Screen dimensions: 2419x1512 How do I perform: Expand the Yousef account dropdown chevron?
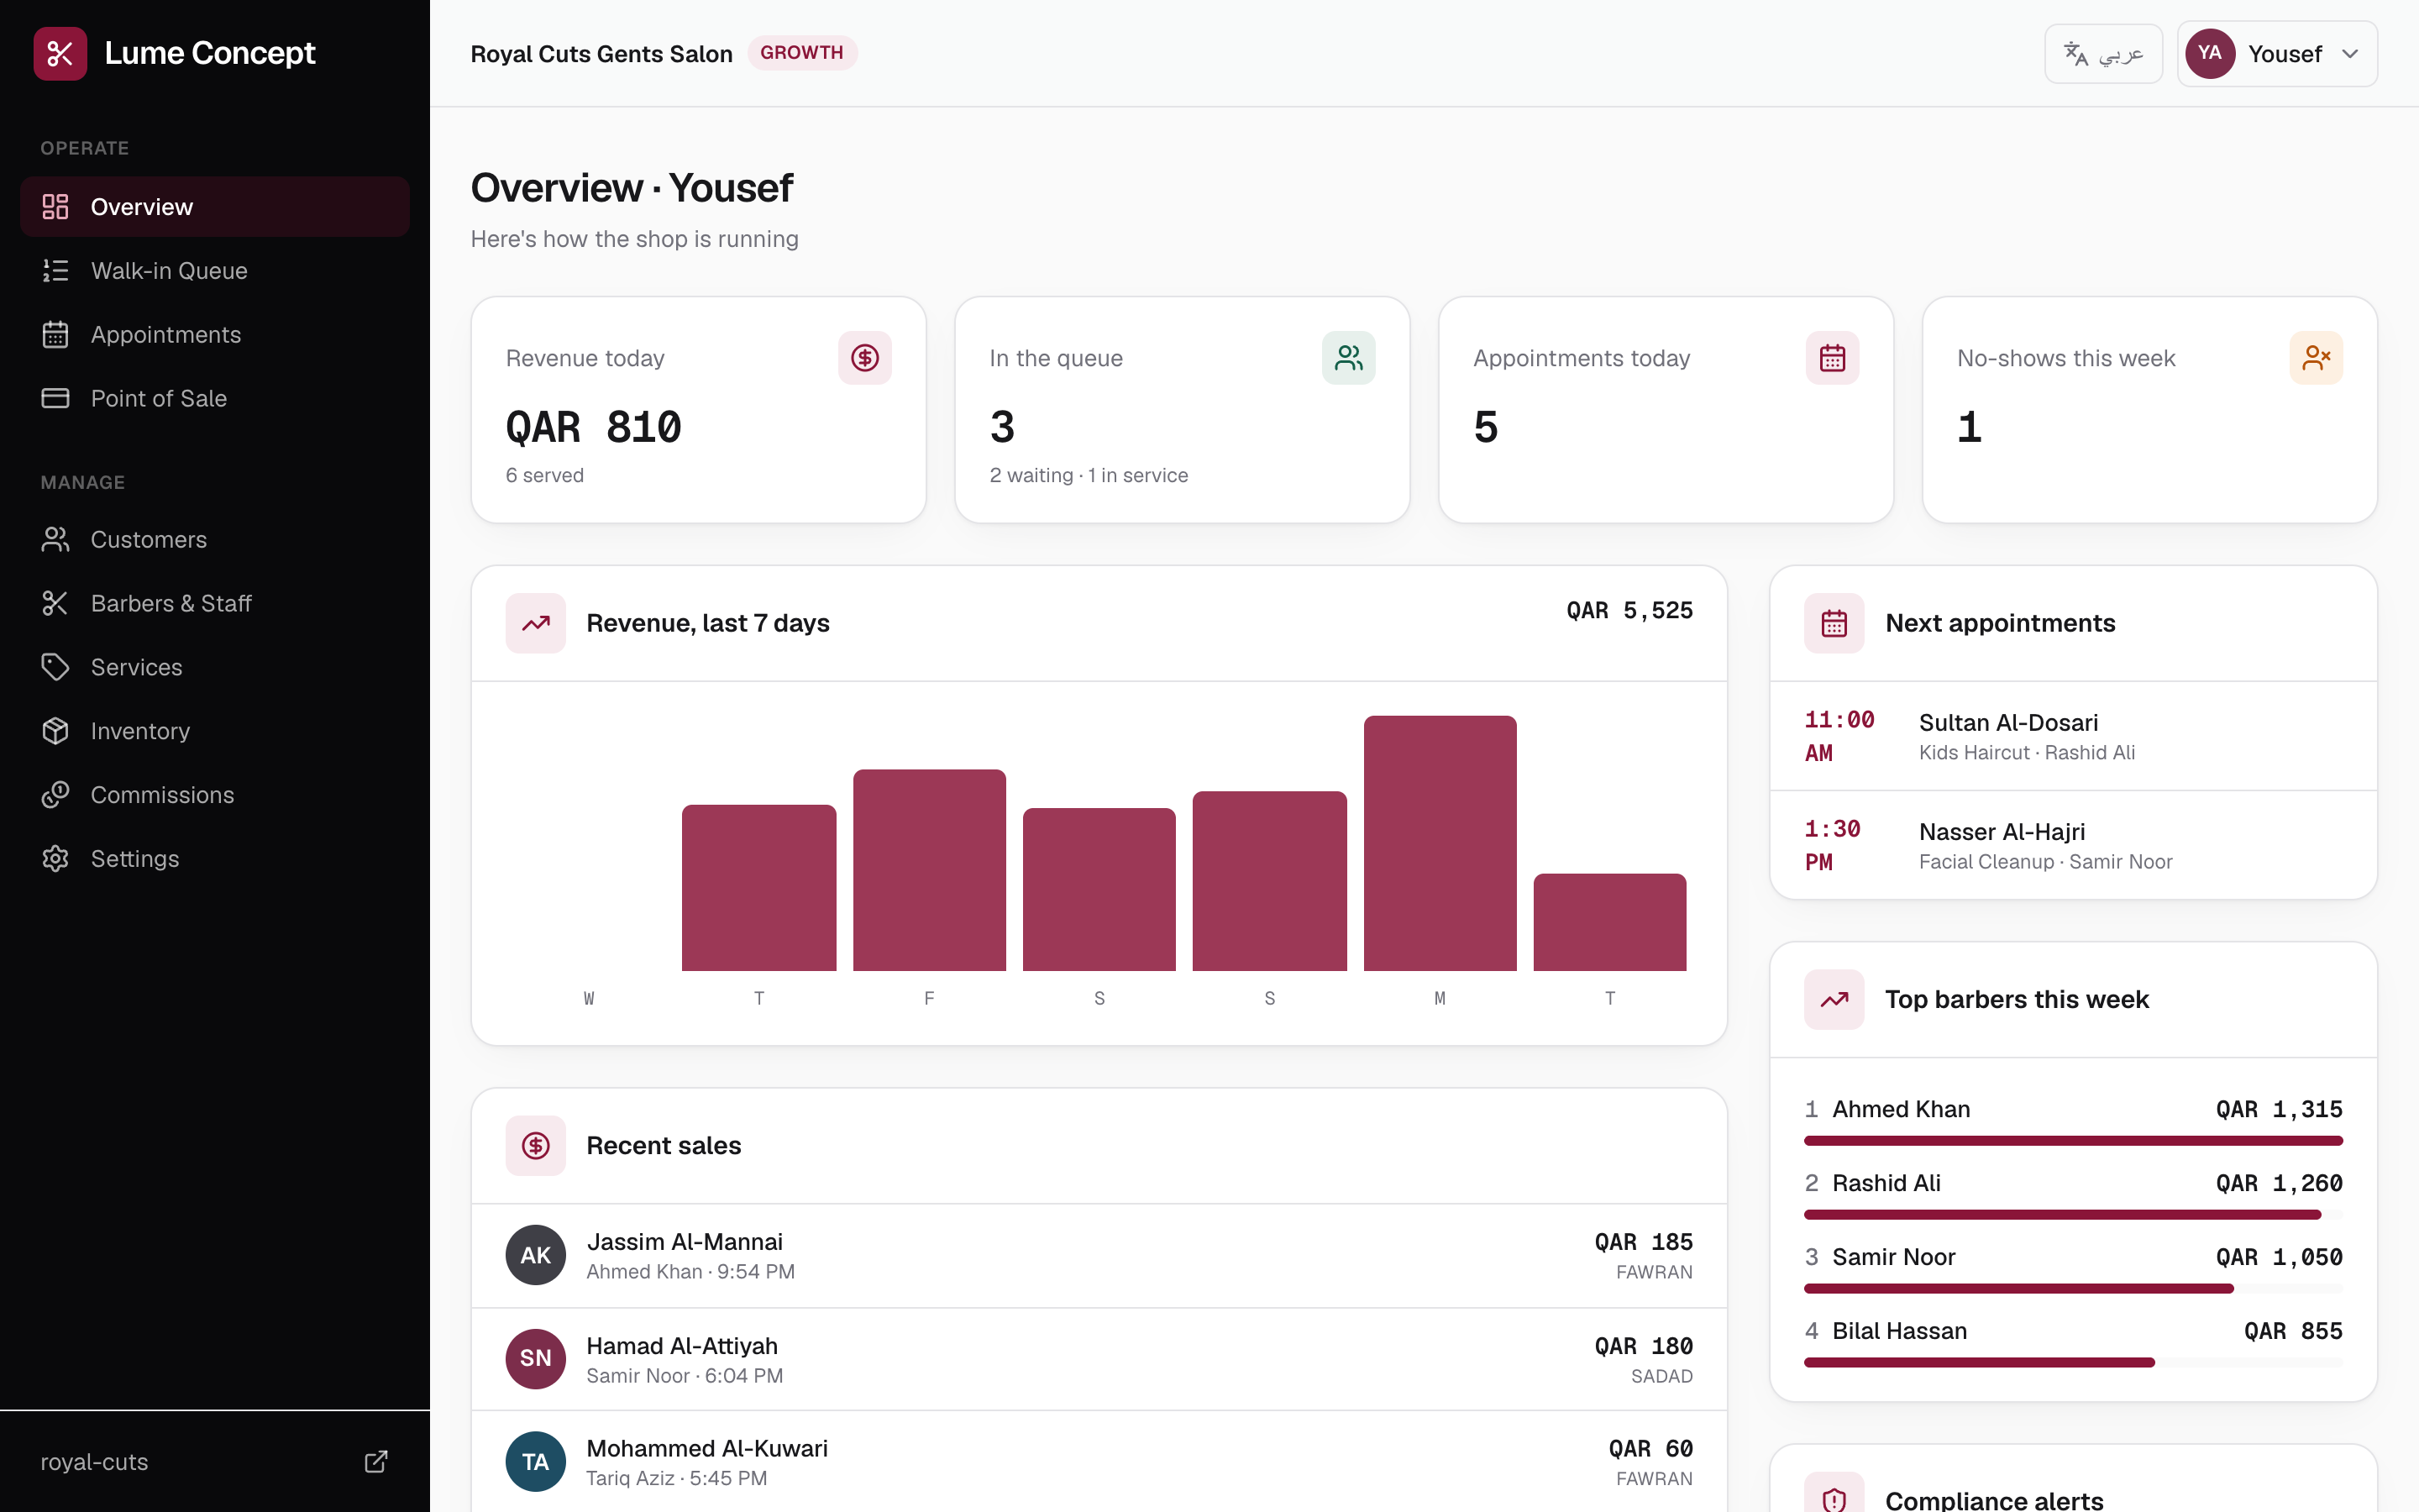[2350, 54]
